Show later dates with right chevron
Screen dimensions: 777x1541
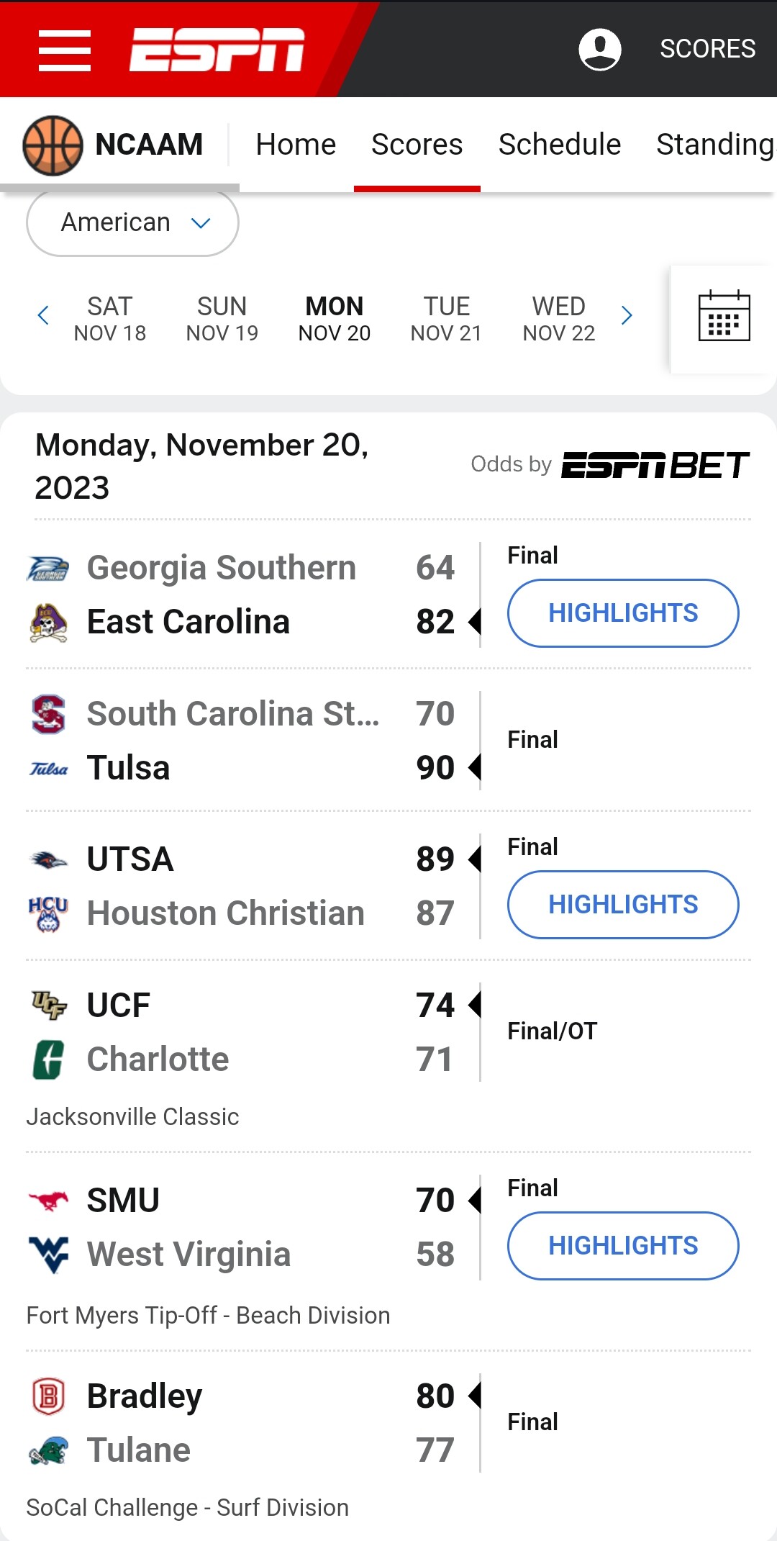pos(627,315)
